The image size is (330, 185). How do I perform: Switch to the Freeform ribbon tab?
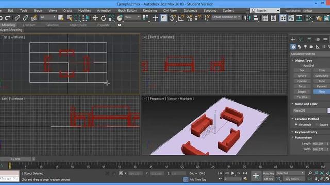pos(29,25)
